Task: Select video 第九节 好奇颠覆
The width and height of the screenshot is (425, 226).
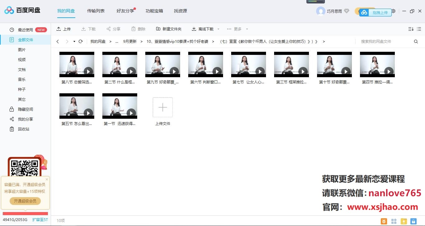Action: point(163,64)
